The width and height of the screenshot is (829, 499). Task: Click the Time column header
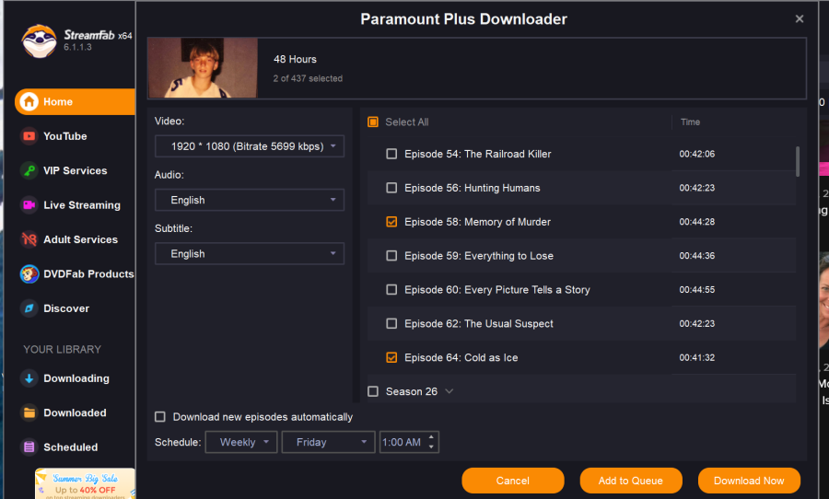pyautogui.click(x=690, y=122)
